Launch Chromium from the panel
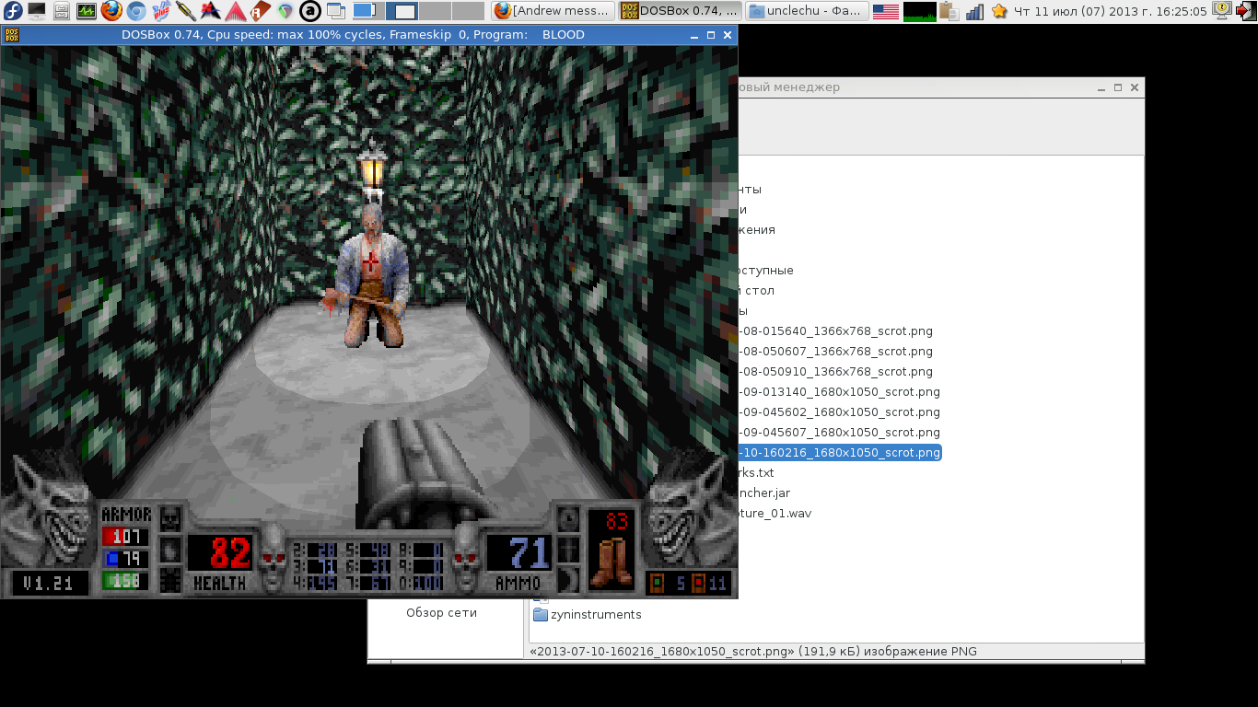 (136, 11)
